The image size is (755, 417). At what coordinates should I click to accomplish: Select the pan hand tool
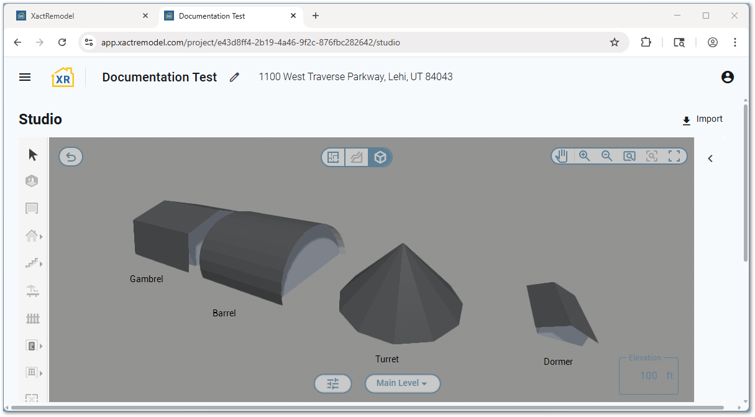click(x=562, y=156)
